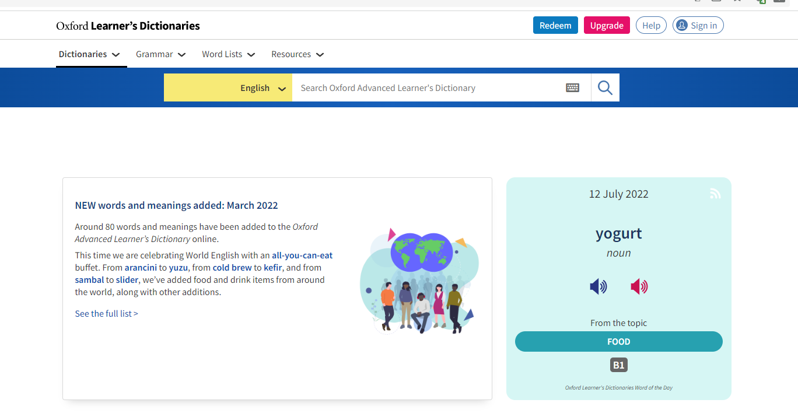Click the date text '12 July 2022'

click(x=619, y=194)
